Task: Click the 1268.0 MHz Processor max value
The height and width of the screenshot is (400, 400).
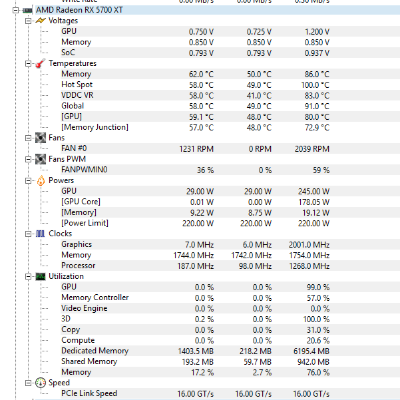Action: 309,266
